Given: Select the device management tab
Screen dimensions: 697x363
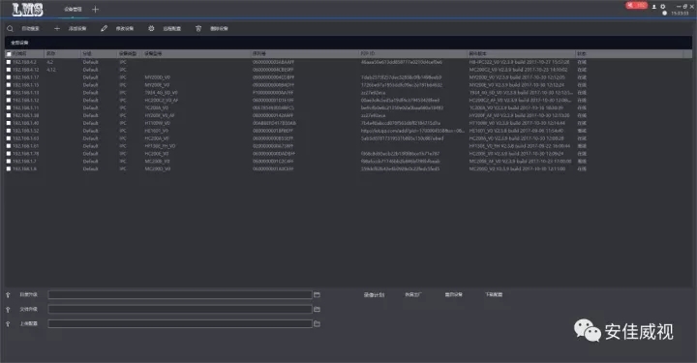Looking at the screenshot, I should (x=73, y=10).
